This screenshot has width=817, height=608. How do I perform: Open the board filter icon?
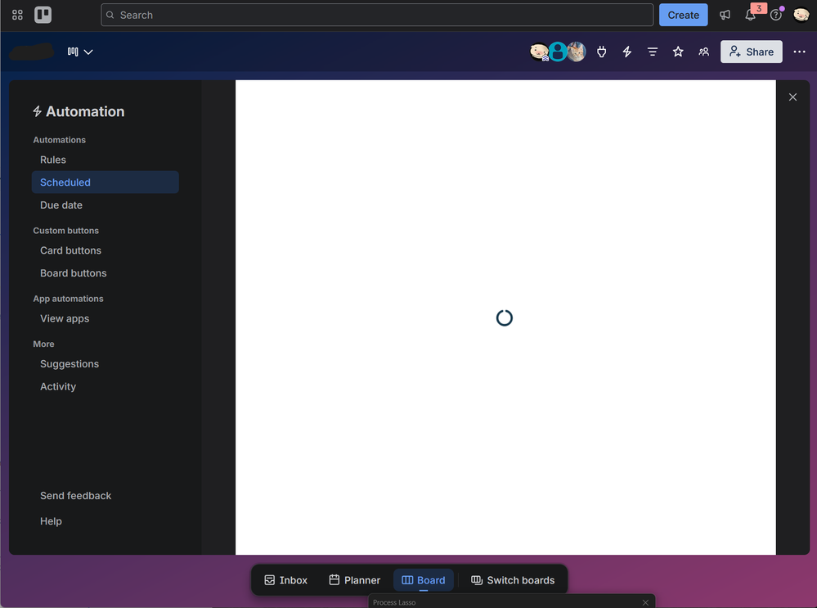[653, 52]
